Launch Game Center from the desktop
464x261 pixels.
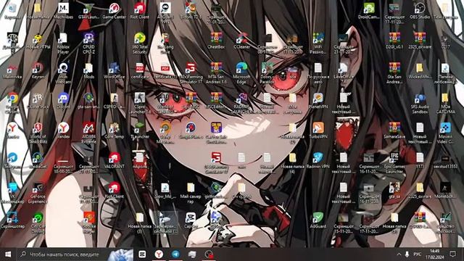pos(114,11)
